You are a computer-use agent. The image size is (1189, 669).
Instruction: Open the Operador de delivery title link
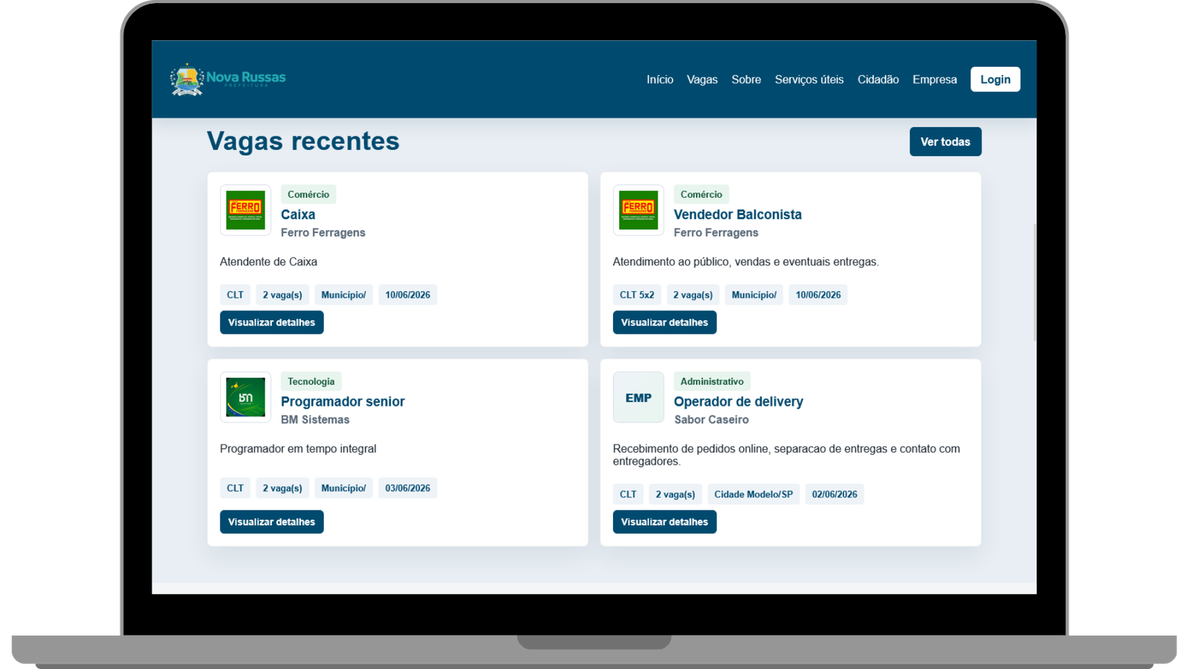pos(739,401)
